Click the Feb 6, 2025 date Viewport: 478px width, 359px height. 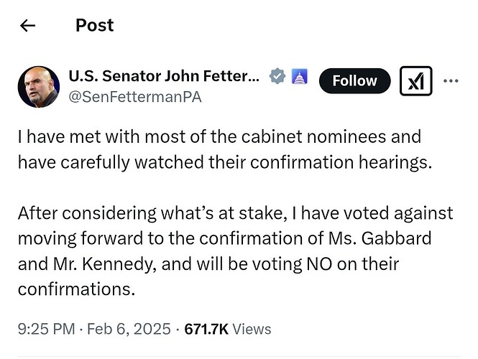tap(129, 329)
